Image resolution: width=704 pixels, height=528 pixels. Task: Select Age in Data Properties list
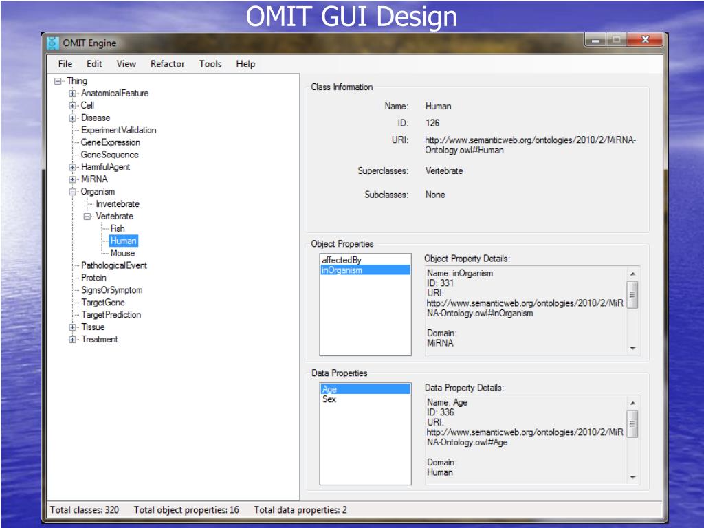click(x=365, y=389)
